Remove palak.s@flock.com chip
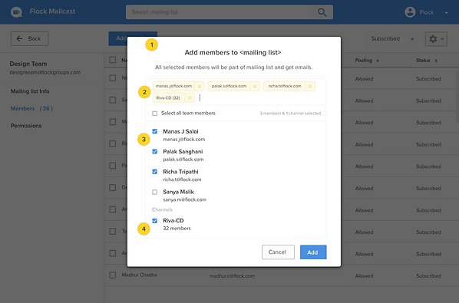The image size is (459, 303). (x=254, y=86)
